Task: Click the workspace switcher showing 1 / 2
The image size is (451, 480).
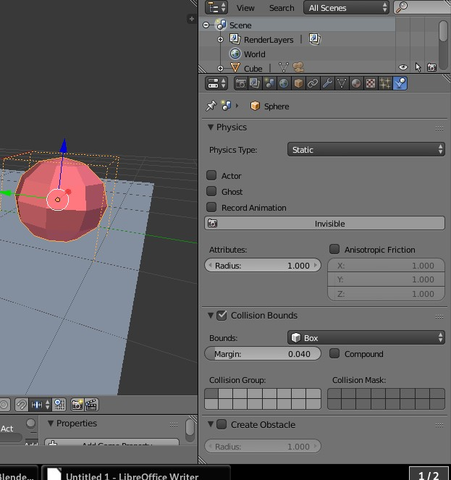Action: point(428,473)
